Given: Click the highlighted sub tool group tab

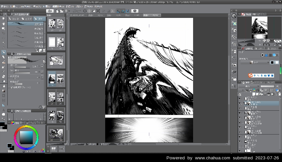Looking at the screenshot, I should (x=39, y=19).
